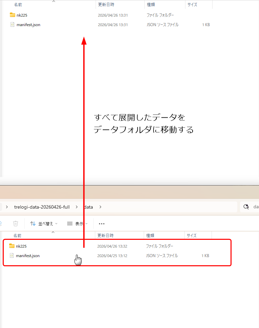Expand chevron after data breadcrumb
Screen dimensions: 259x328
[x=100, y=207]
